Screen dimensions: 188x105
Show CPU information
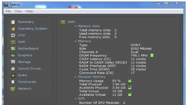21,35
